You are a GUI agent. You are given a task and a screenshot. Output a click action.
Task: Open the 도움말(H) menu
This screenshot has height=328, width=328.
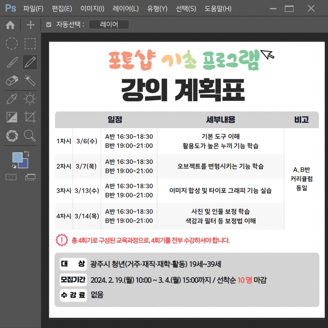pos(218,9)
